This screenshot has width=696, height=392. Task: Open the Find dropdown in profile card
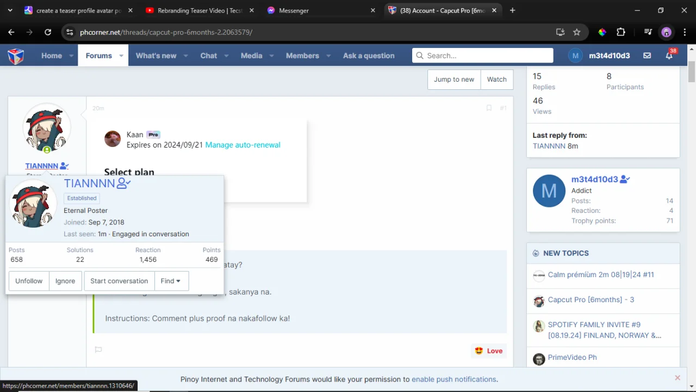(171, 281)
